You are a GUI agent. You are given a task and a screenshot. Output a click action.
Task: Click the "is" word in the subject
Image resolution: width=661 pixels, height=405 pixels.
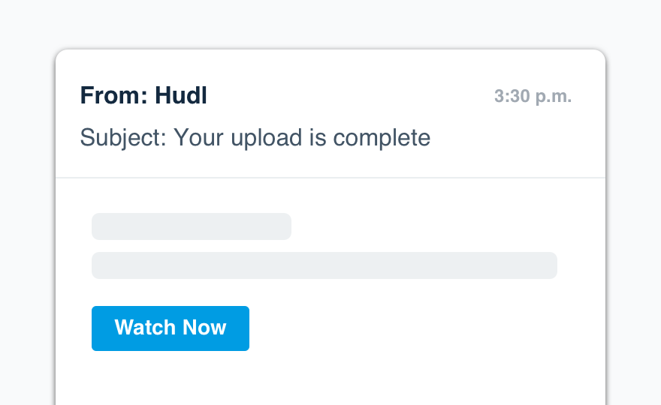317,138
